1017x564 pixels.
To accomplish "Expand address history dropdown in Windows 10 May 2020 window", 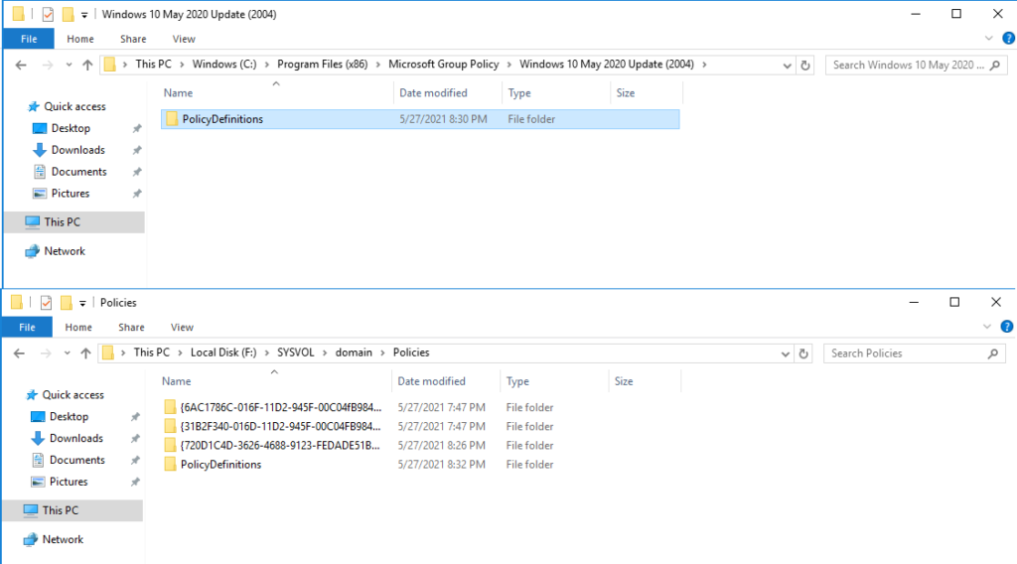I will click(x=787, y=65).
